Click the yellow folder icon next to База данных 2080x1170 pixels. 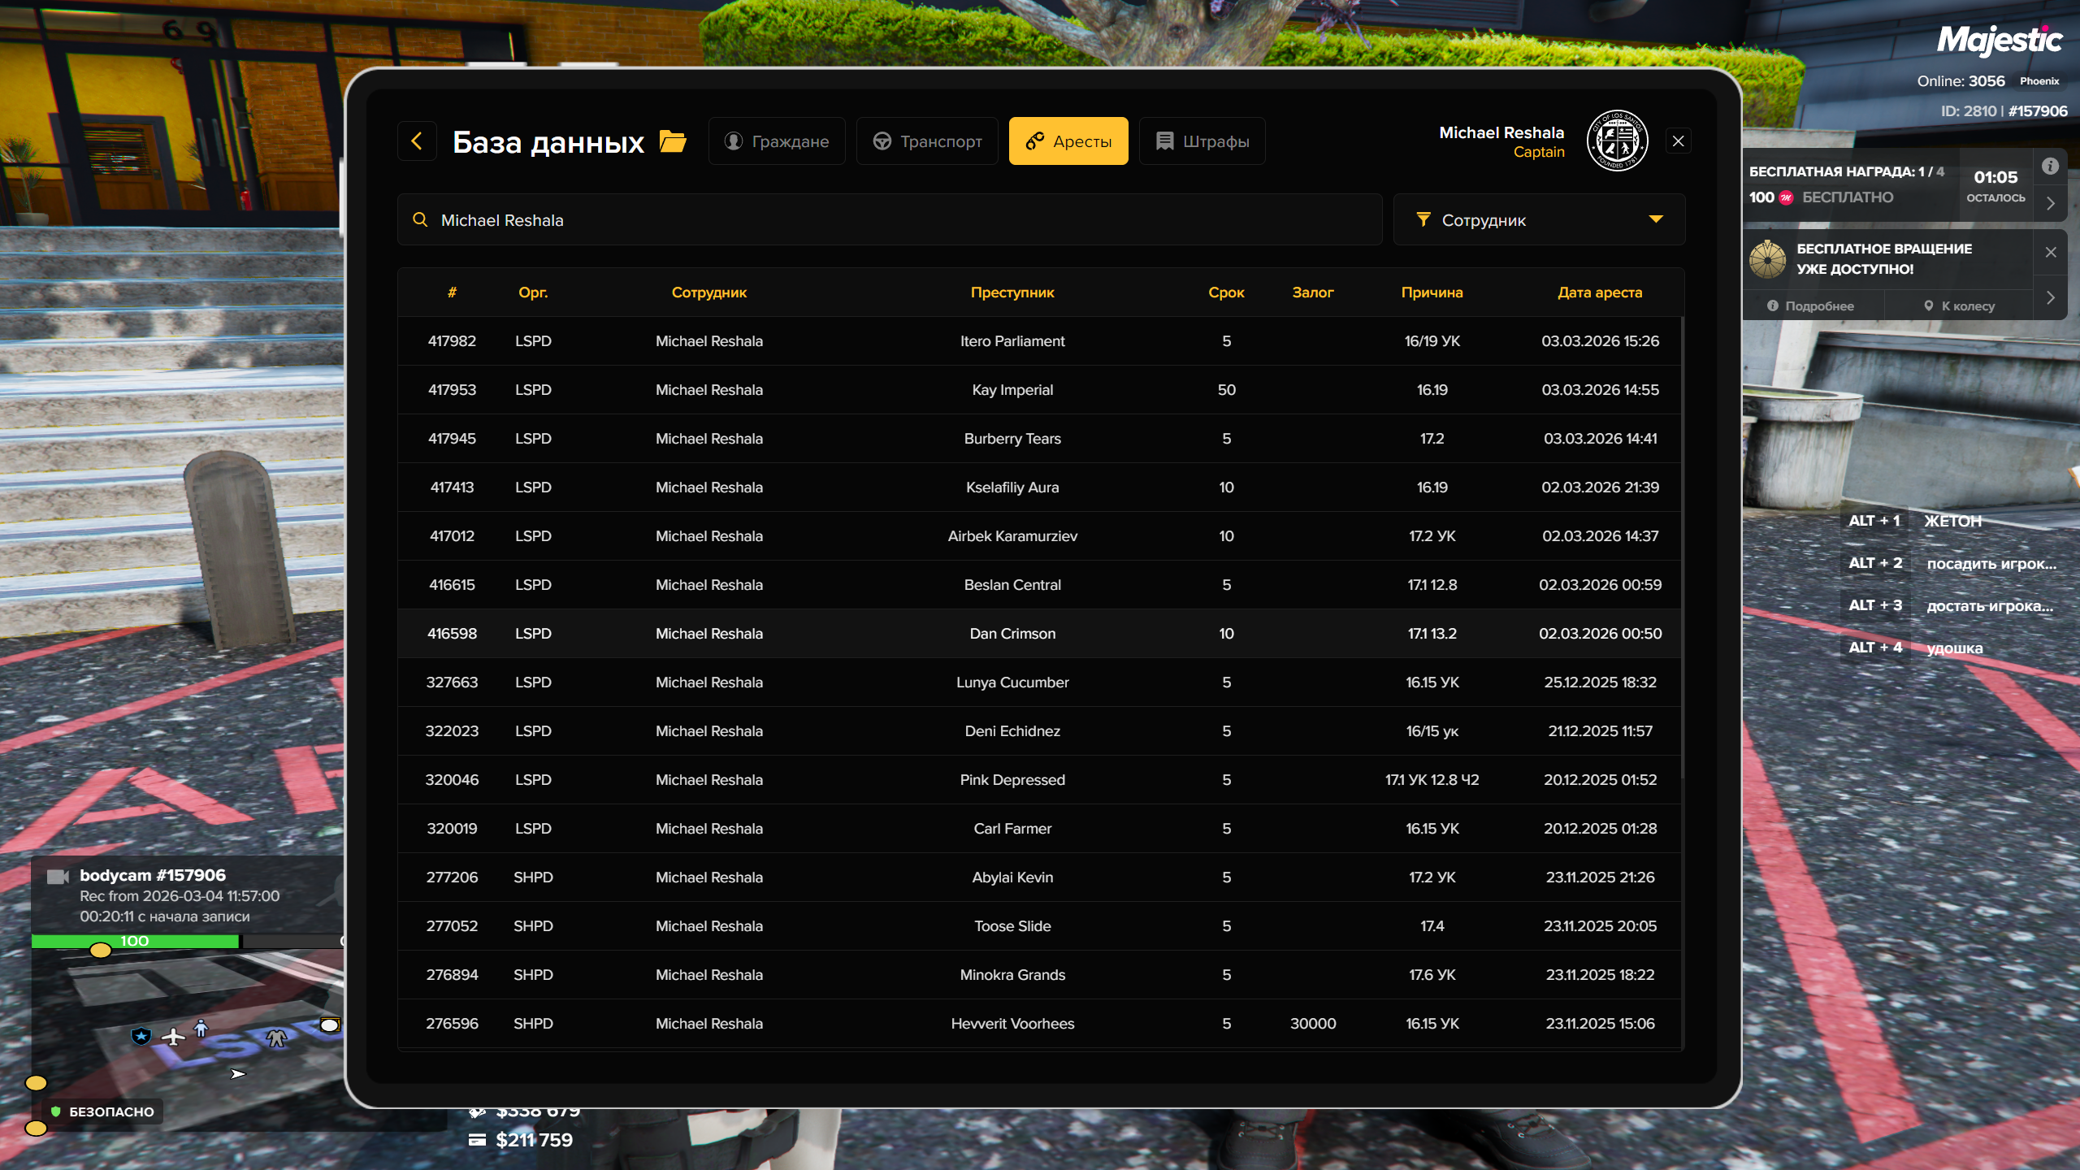click(673, 141)
